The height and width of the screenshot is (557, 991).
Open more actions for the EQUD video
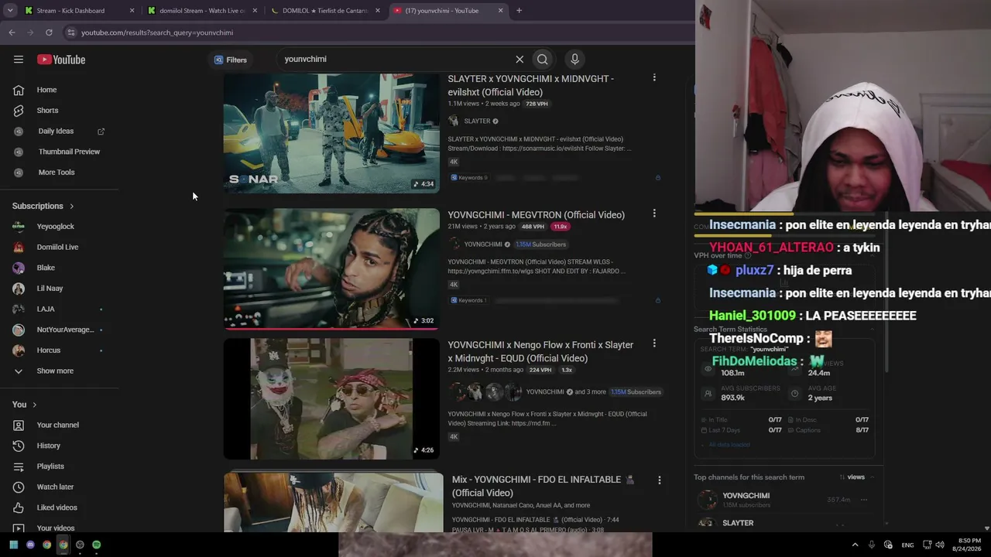654,343
